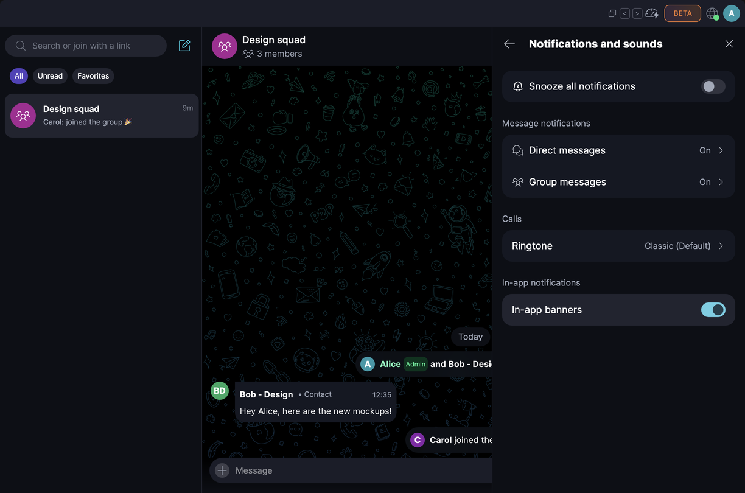Close the Notifications and sounds panel
This screenshot has height=493, width=745.
click(729, 44)
